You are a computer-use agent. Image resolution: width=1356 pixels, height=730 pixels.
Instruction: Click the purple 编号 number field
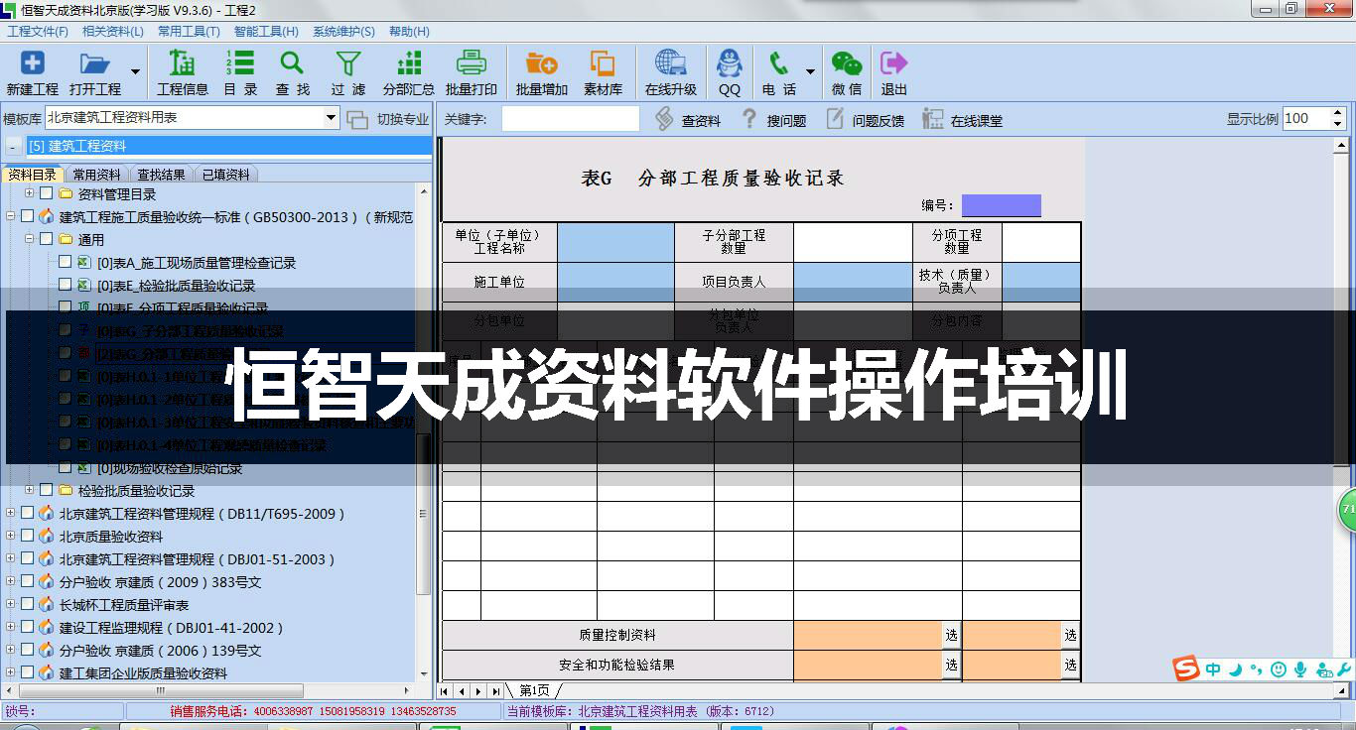click(1001, 205)
